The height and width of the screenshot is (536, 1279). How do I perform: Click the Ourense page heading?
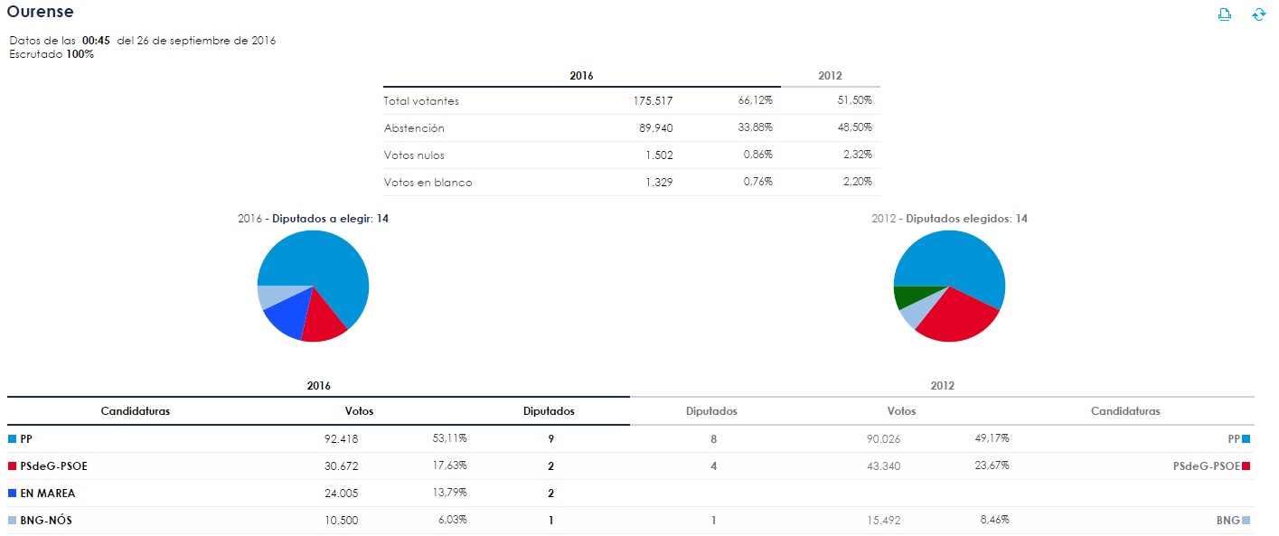41,12
